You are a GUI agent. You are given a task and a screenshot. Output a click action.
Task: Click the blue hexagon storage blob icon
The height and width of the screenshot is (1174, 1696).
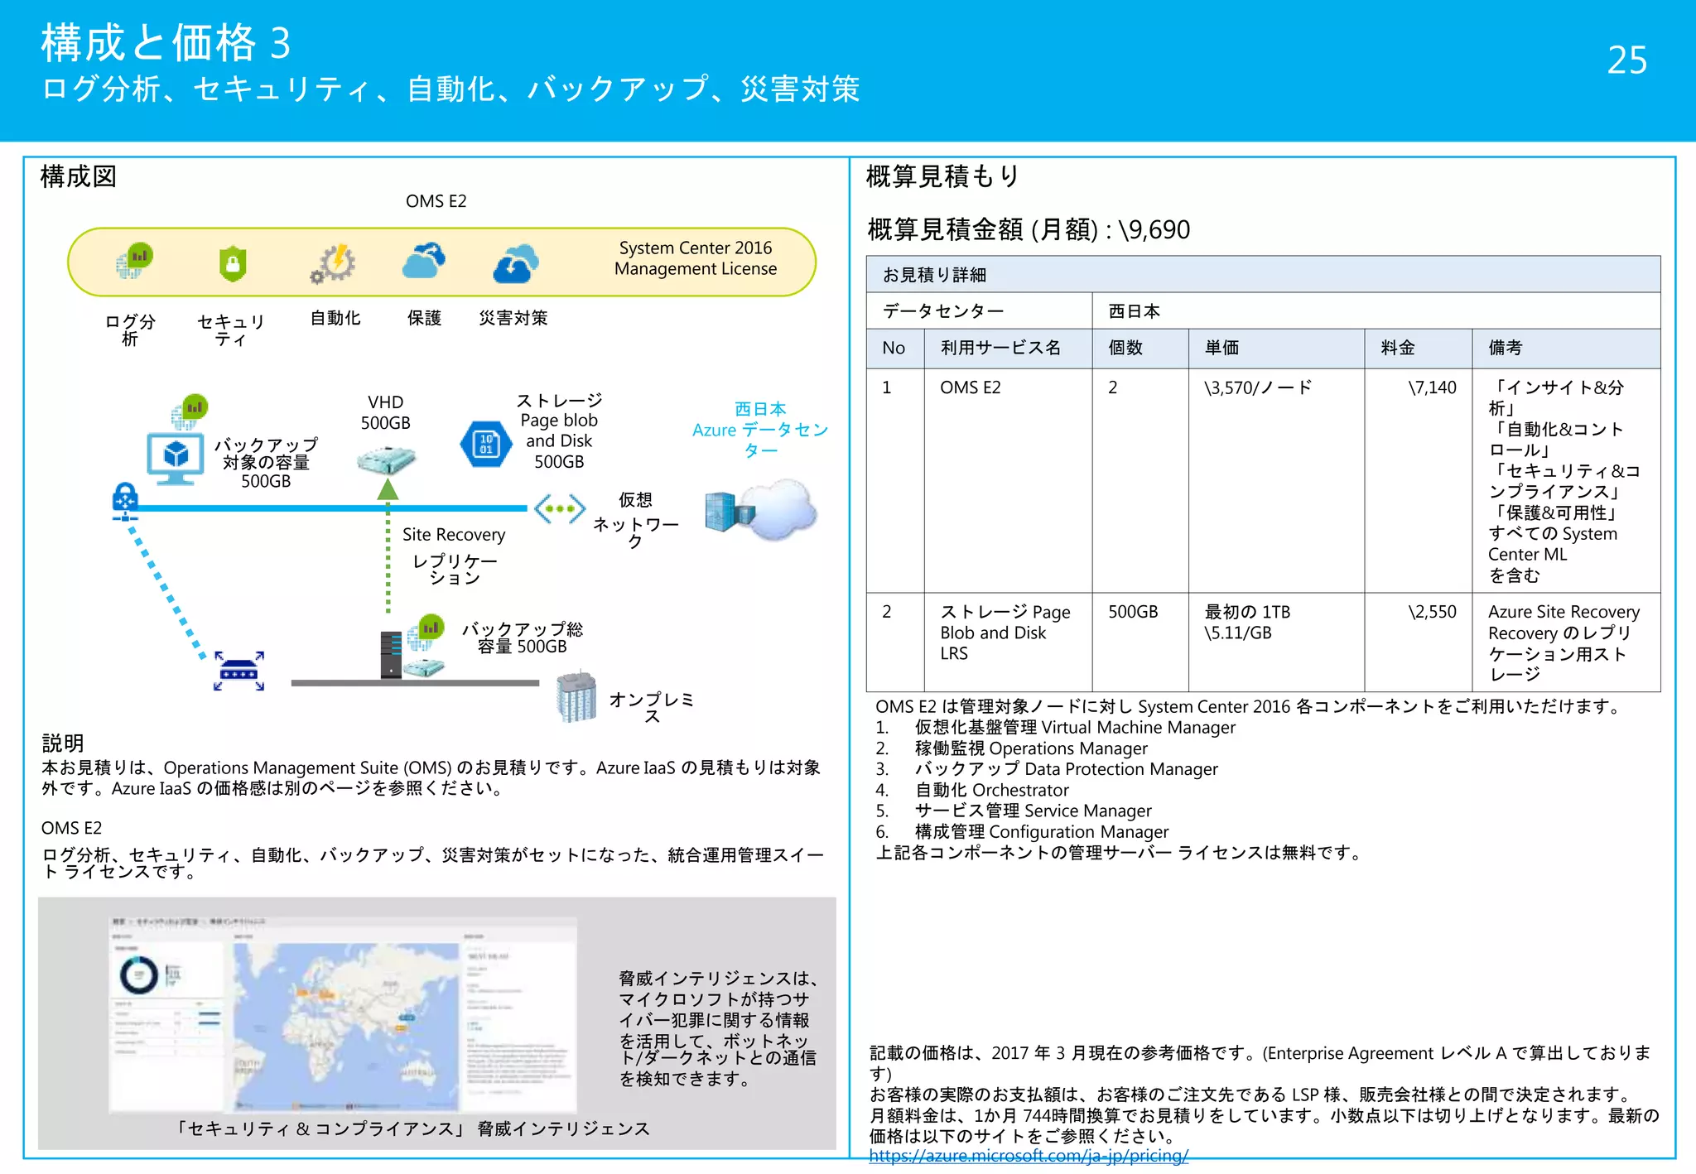(485, 444)
